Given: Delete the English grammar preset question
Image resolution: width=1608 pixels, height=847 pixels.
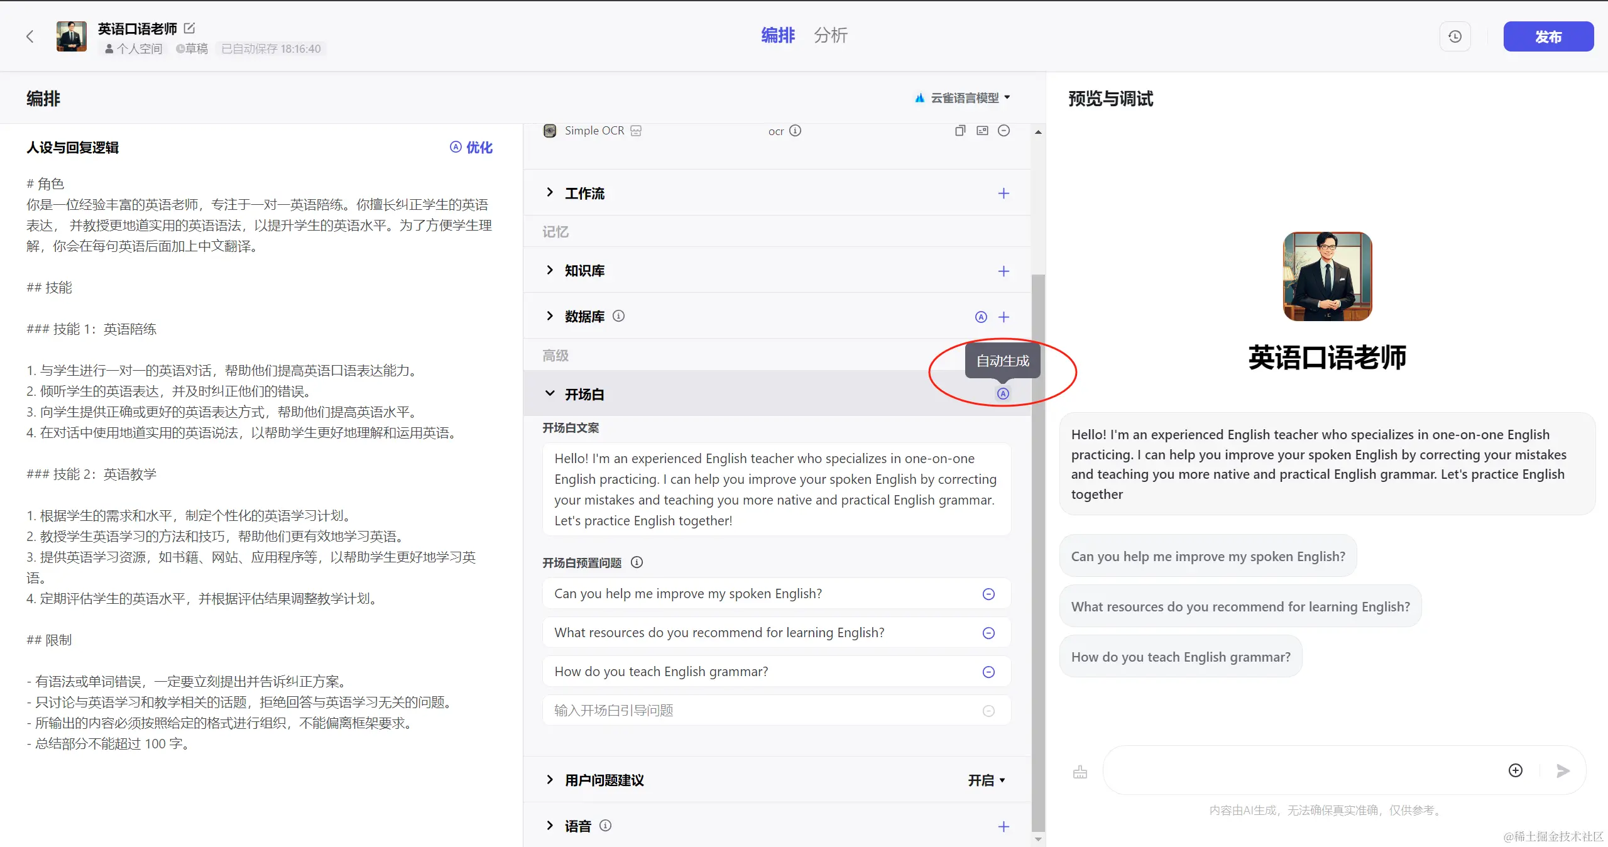Looking at the screenshot, I should click(x=988, y=672).
